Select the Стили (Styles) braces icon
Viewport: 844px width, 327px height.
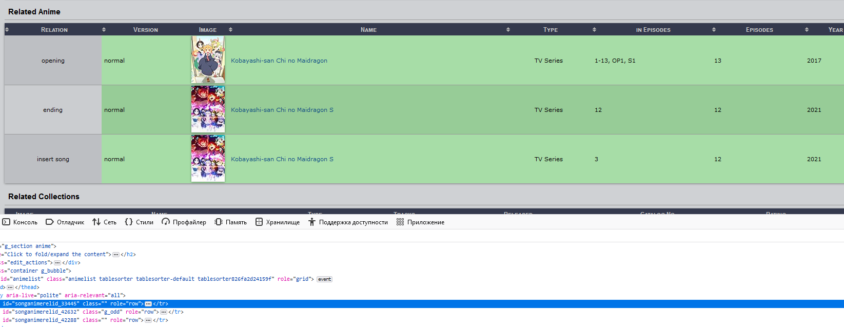129,222
